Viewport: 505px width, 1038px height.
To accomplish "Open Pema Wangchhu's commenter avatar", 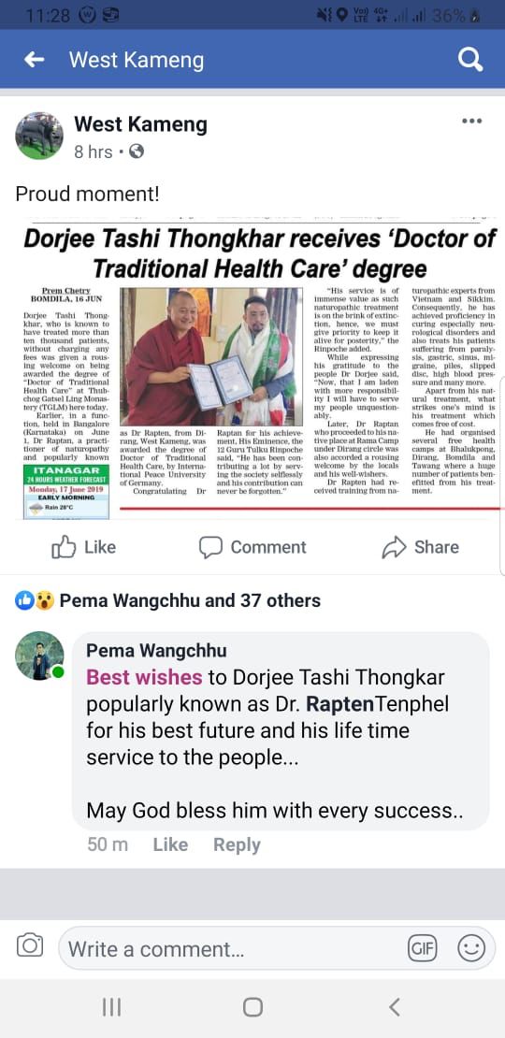I will pyautogui.click(x=39, y=656).
